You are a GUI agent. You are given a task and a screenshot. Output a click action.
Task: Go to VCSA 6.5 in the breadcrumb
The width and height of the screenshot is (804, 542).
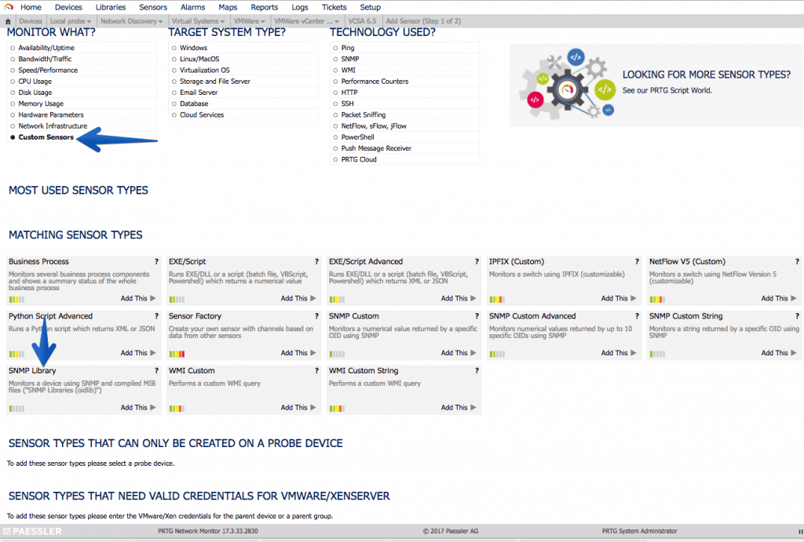click(362, 21)
